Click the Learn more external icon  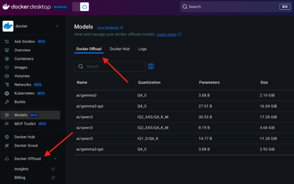tap(180, 34)
